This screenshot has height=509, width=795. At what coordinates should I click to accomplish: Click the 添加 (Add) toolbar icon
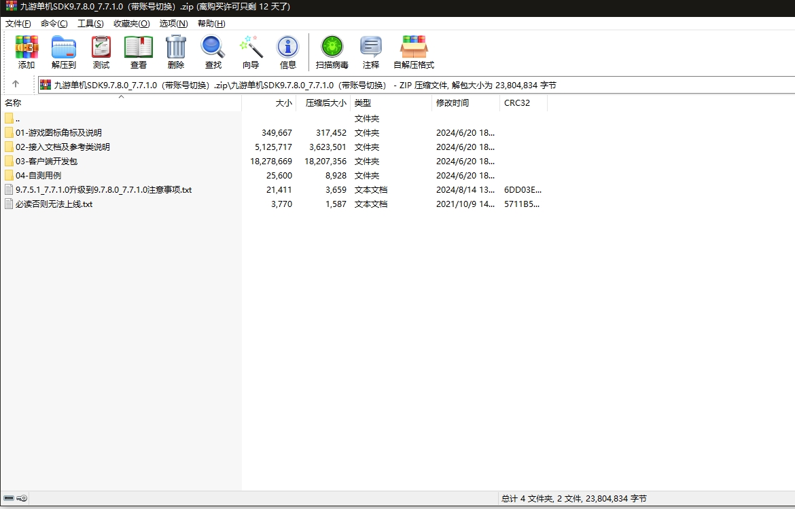26,52
